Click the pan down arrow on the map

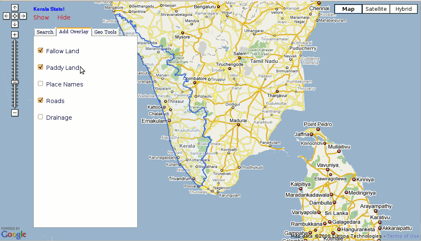tap(15, 24)
